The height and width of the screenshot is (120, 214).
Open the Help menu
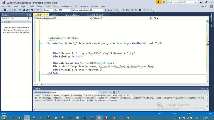(103, 6)
